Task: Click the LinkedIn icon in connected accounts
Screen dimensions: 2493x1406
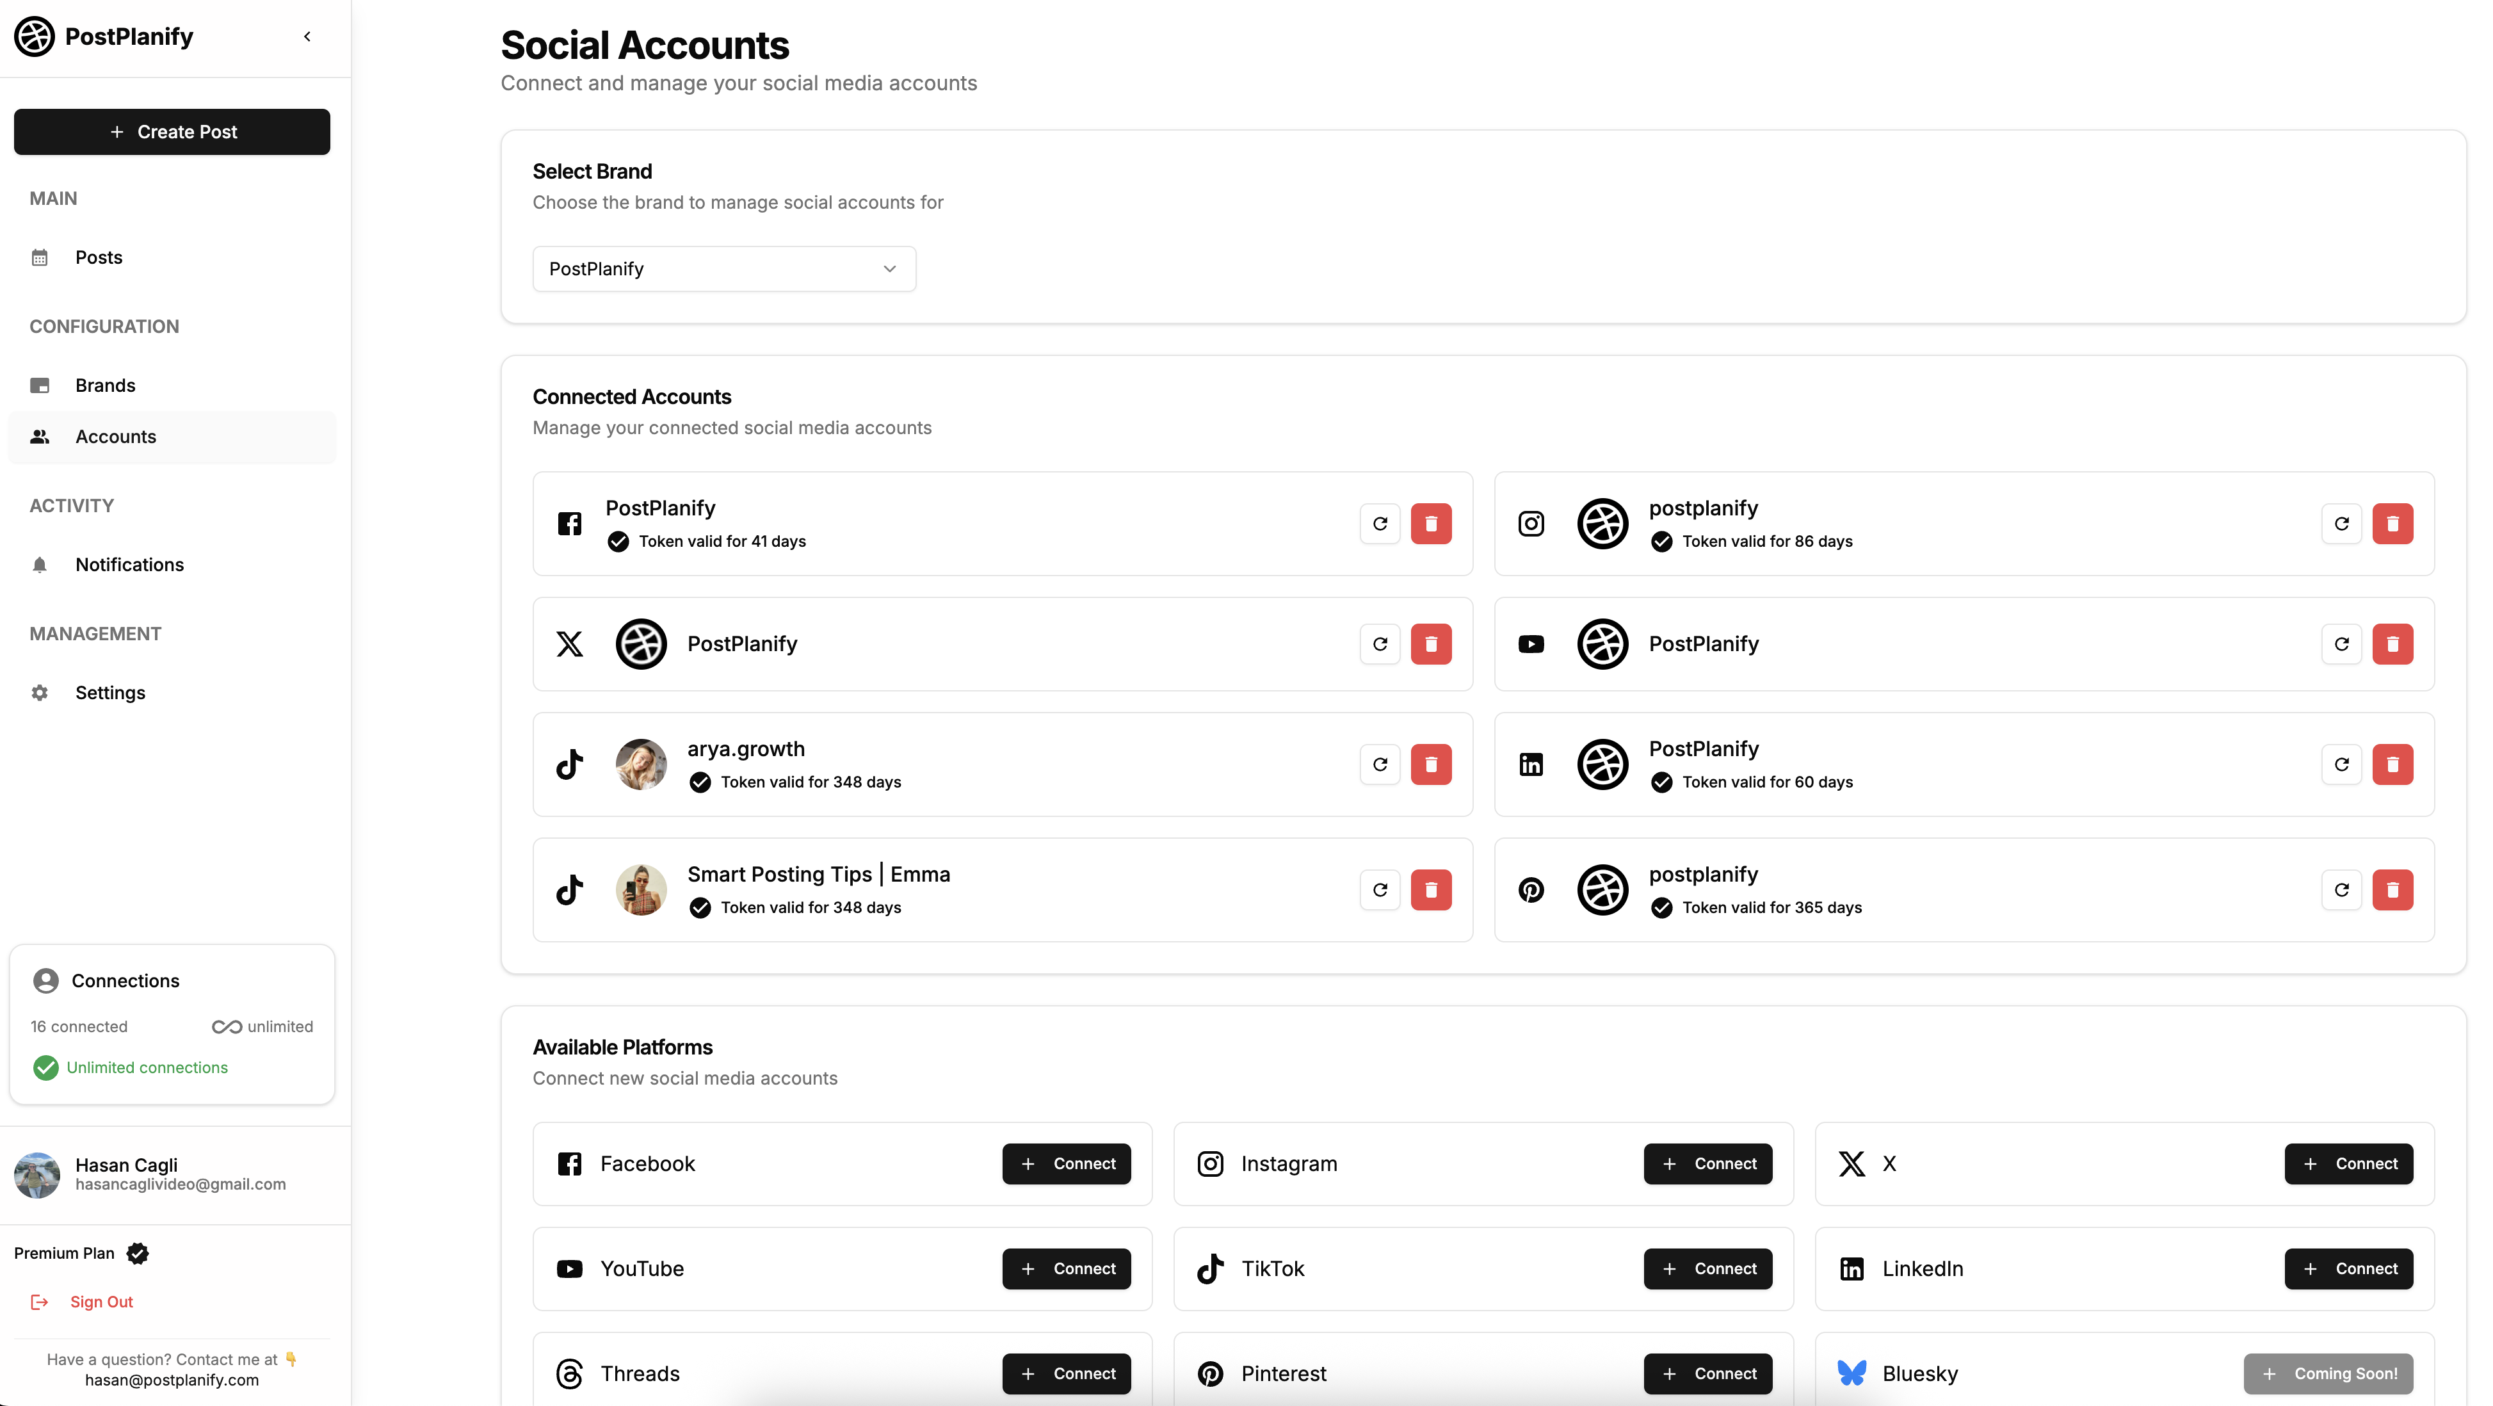Action: click(1531, 764)
